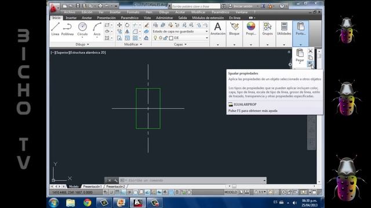Open the Acotar menu

[x=180, y=12]
